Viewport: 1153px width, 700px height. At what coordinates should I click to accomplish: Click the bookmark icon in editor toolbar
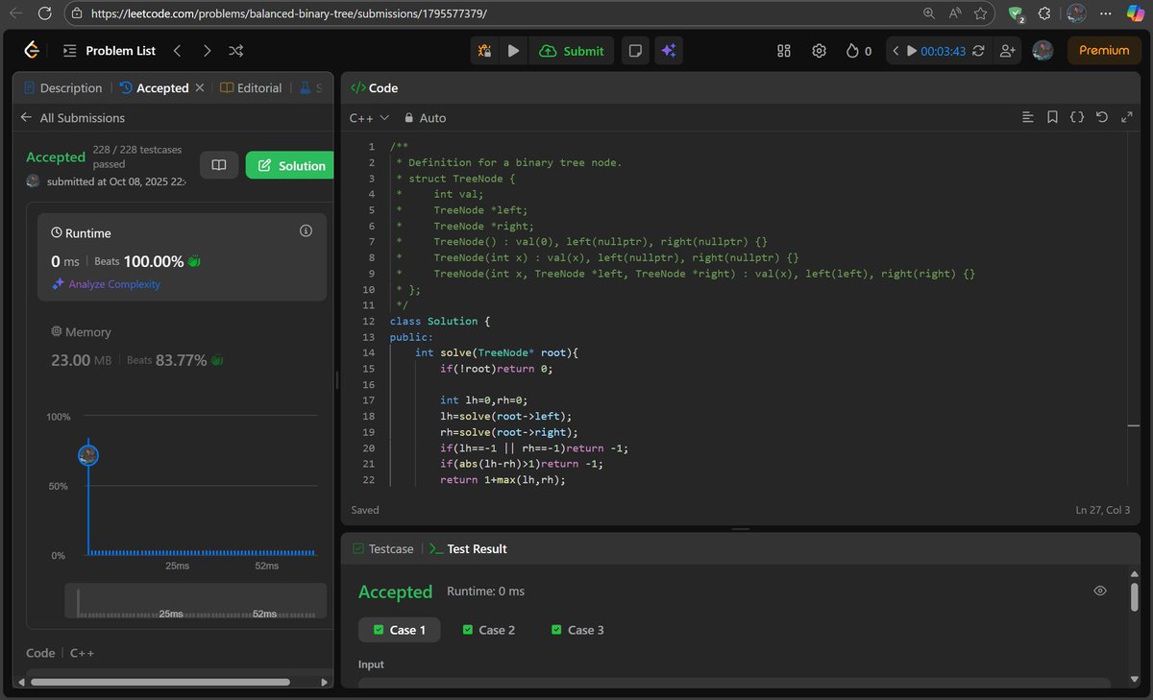click(x=1052, y=117)
